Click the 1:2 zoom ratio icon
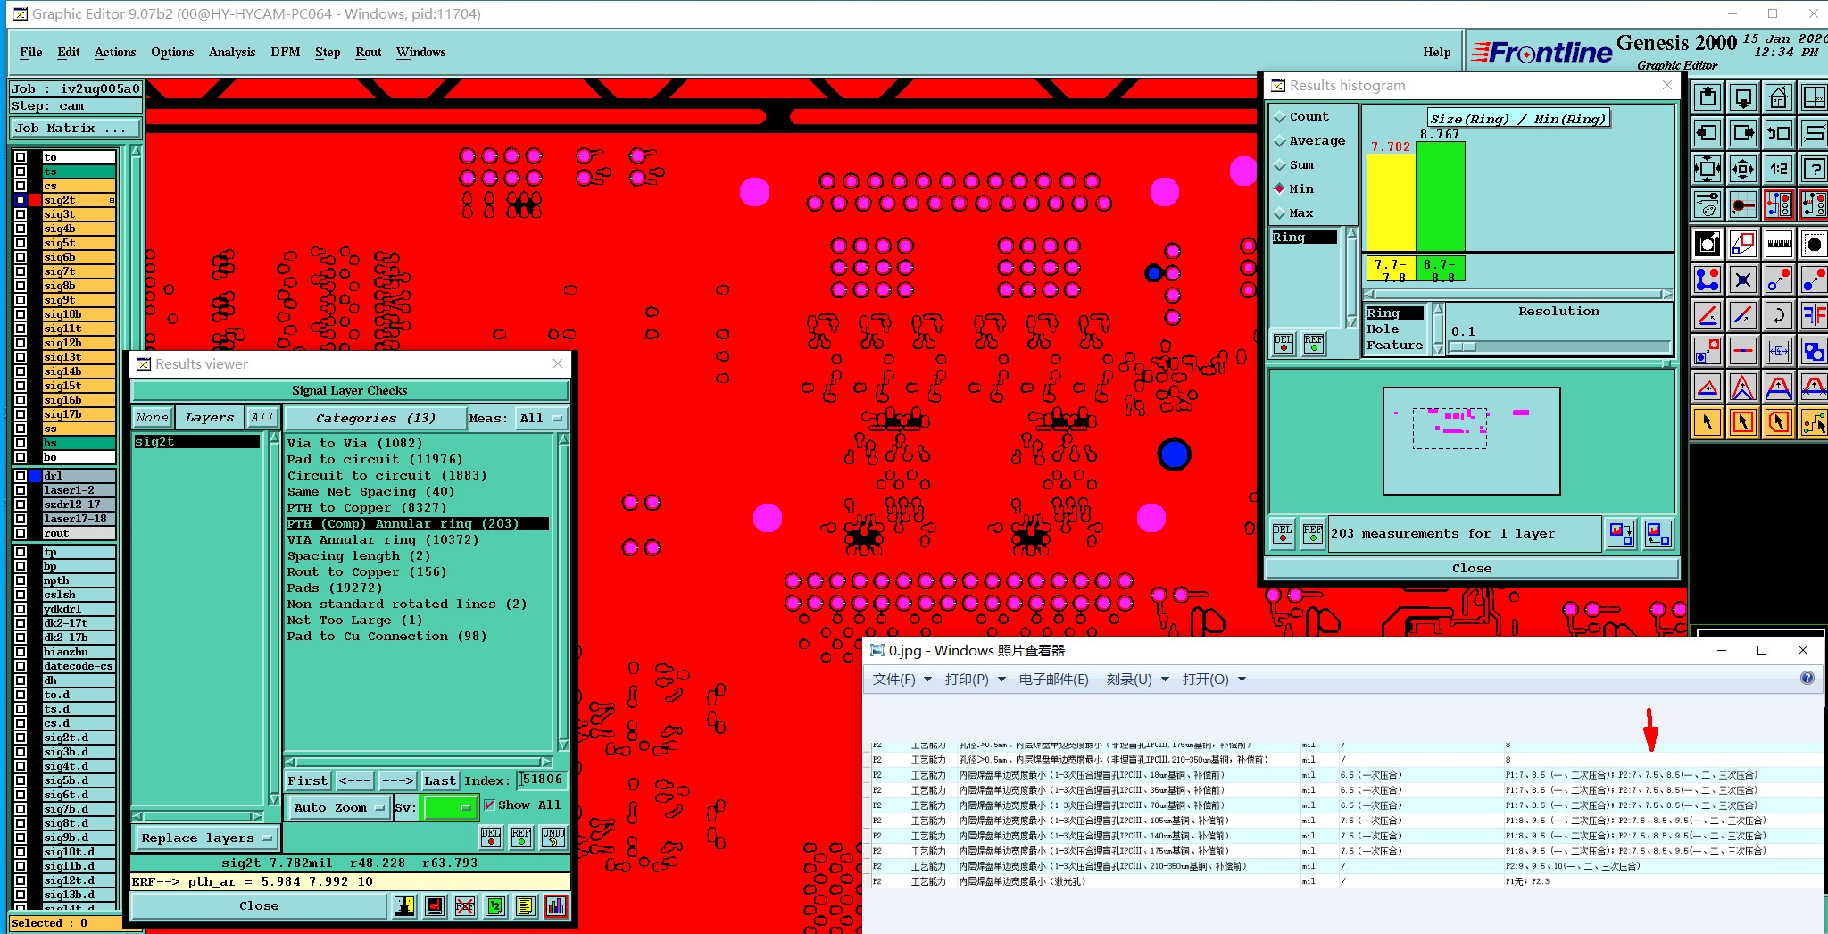1828x934 pixels. click(1778, 169)
